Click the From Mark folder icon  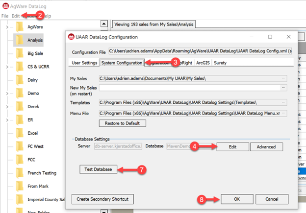[20, 186]
